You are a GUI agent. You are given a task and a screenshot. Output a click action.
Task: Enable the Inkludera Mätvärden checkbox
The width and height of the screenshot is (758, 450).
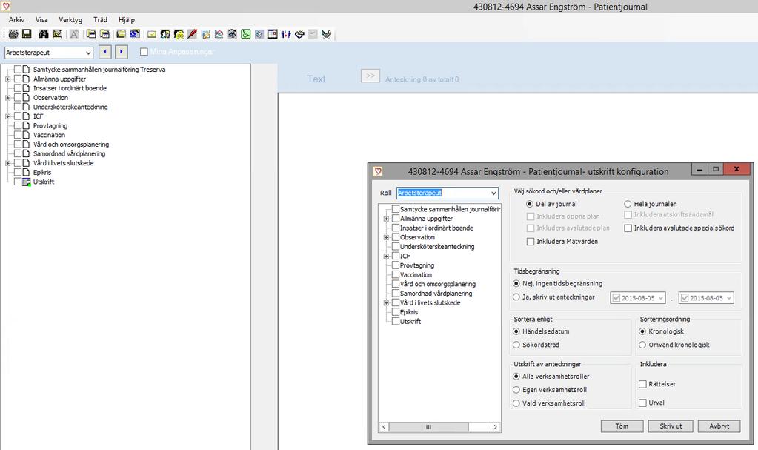[531, 242]
